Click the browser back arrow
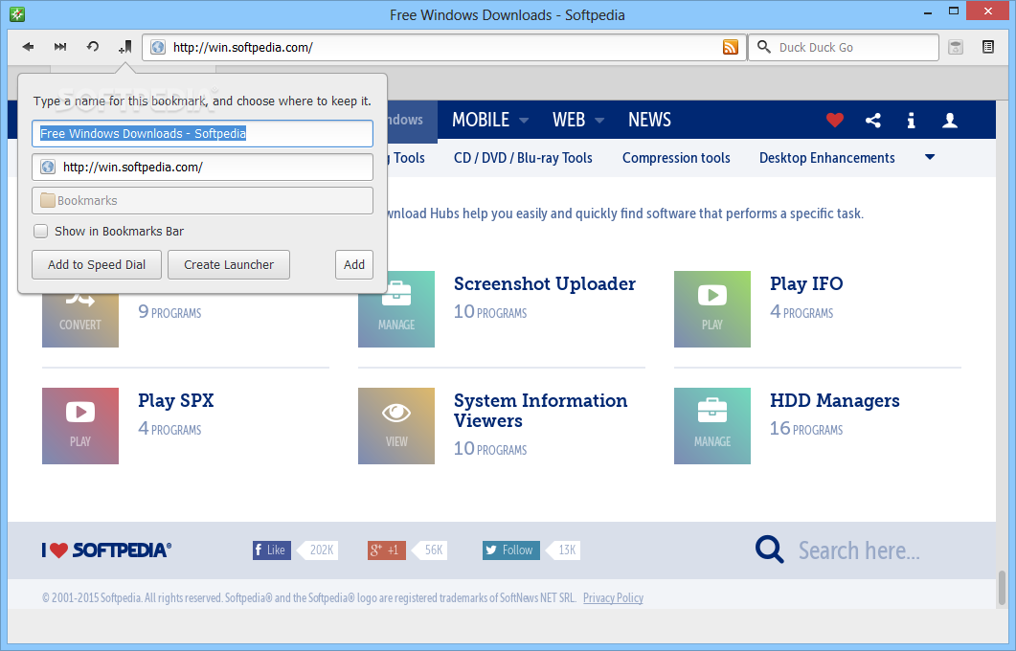1016x651 pixels. click(x=28, y=47)
